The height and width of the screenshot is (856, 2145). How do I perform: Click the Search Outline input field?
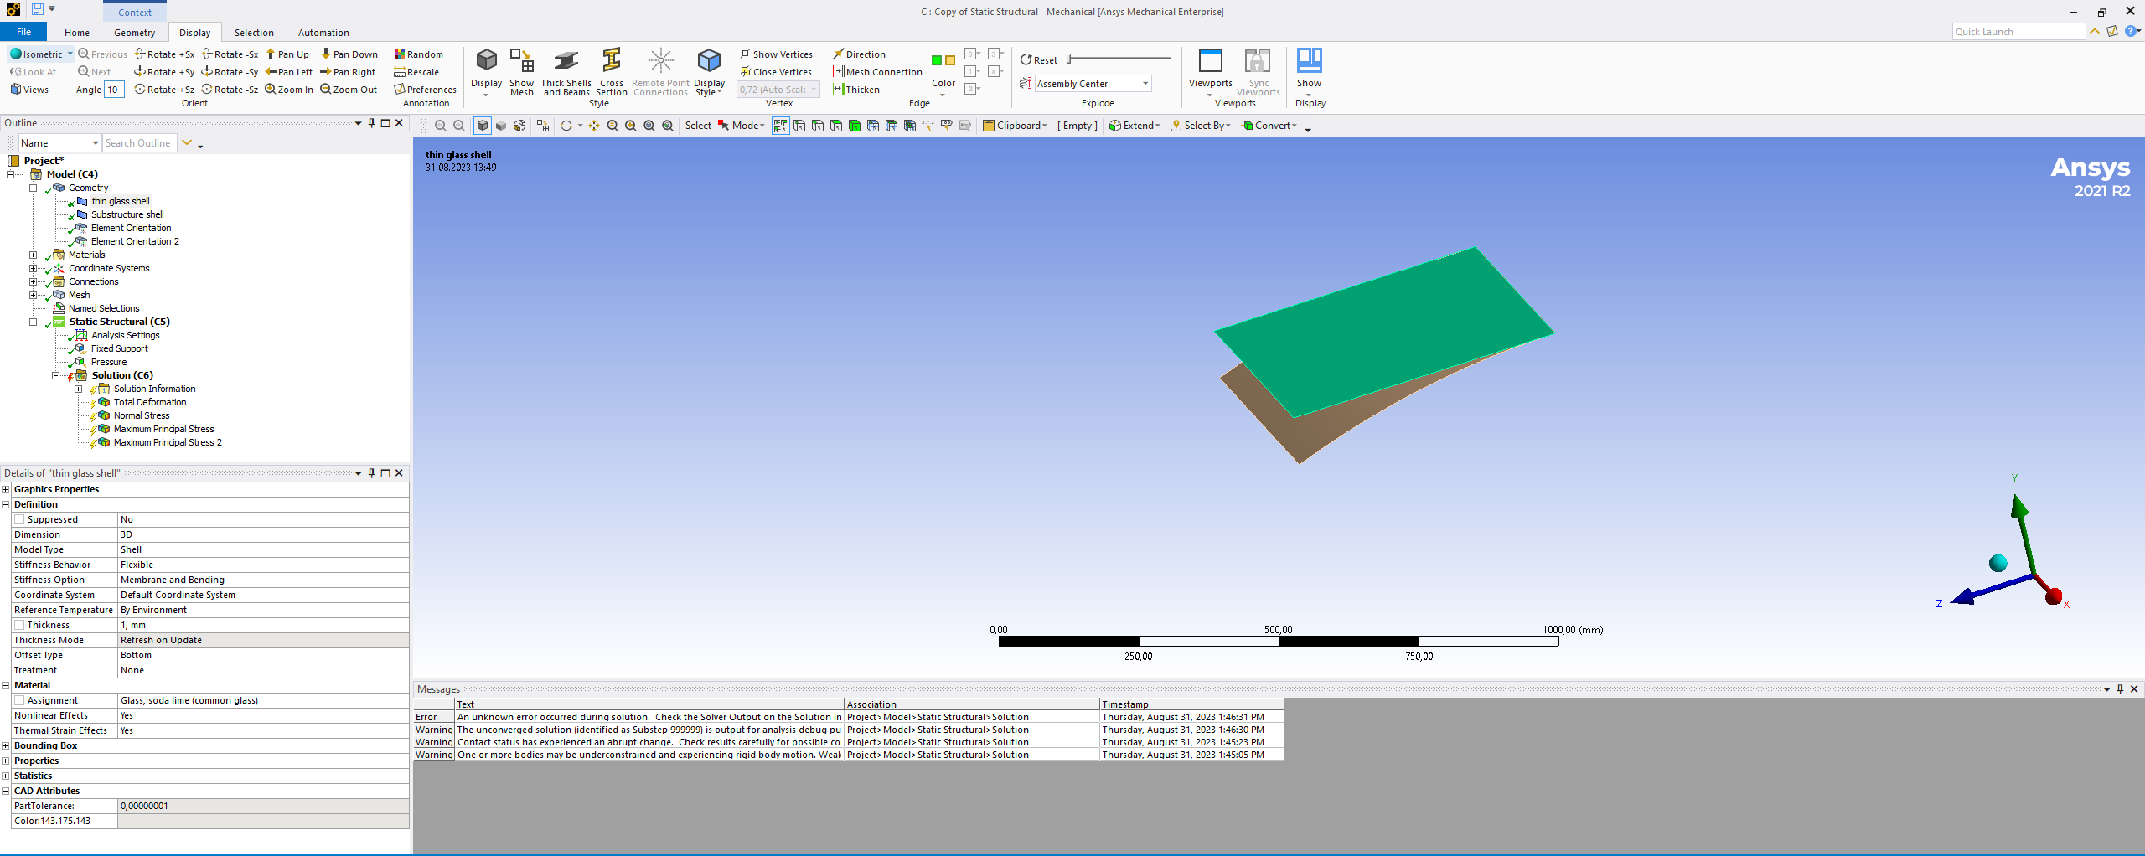(138, 143)
